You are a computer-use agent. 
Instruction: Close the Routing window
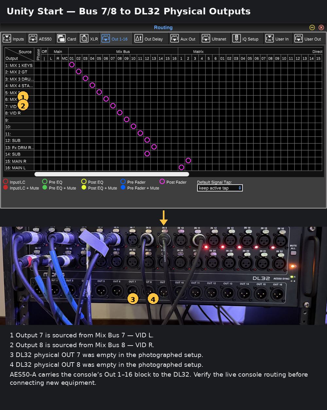[x=321, y=27]
